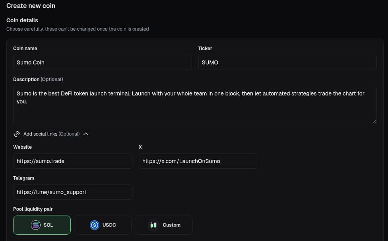
Task: Choose the Custom liquidity pair option
Action: pos(164,225)
